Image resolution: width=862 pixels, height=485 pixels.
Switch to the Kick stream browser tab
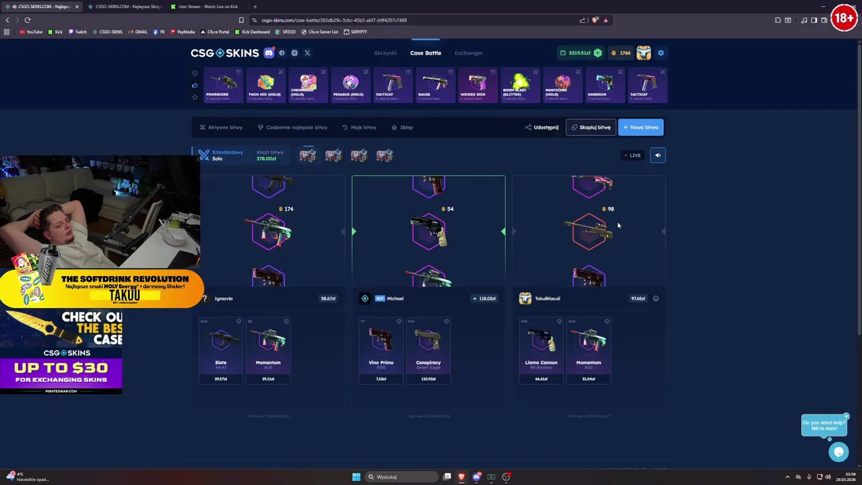(207, 7)
